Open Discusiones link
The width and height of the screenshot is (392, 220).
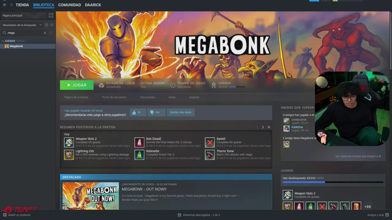point(148,97)
